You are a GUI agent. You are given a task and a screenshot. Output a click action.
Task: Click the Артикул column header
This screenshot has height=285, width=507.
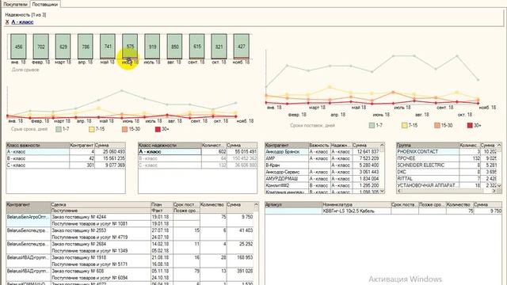293,205
